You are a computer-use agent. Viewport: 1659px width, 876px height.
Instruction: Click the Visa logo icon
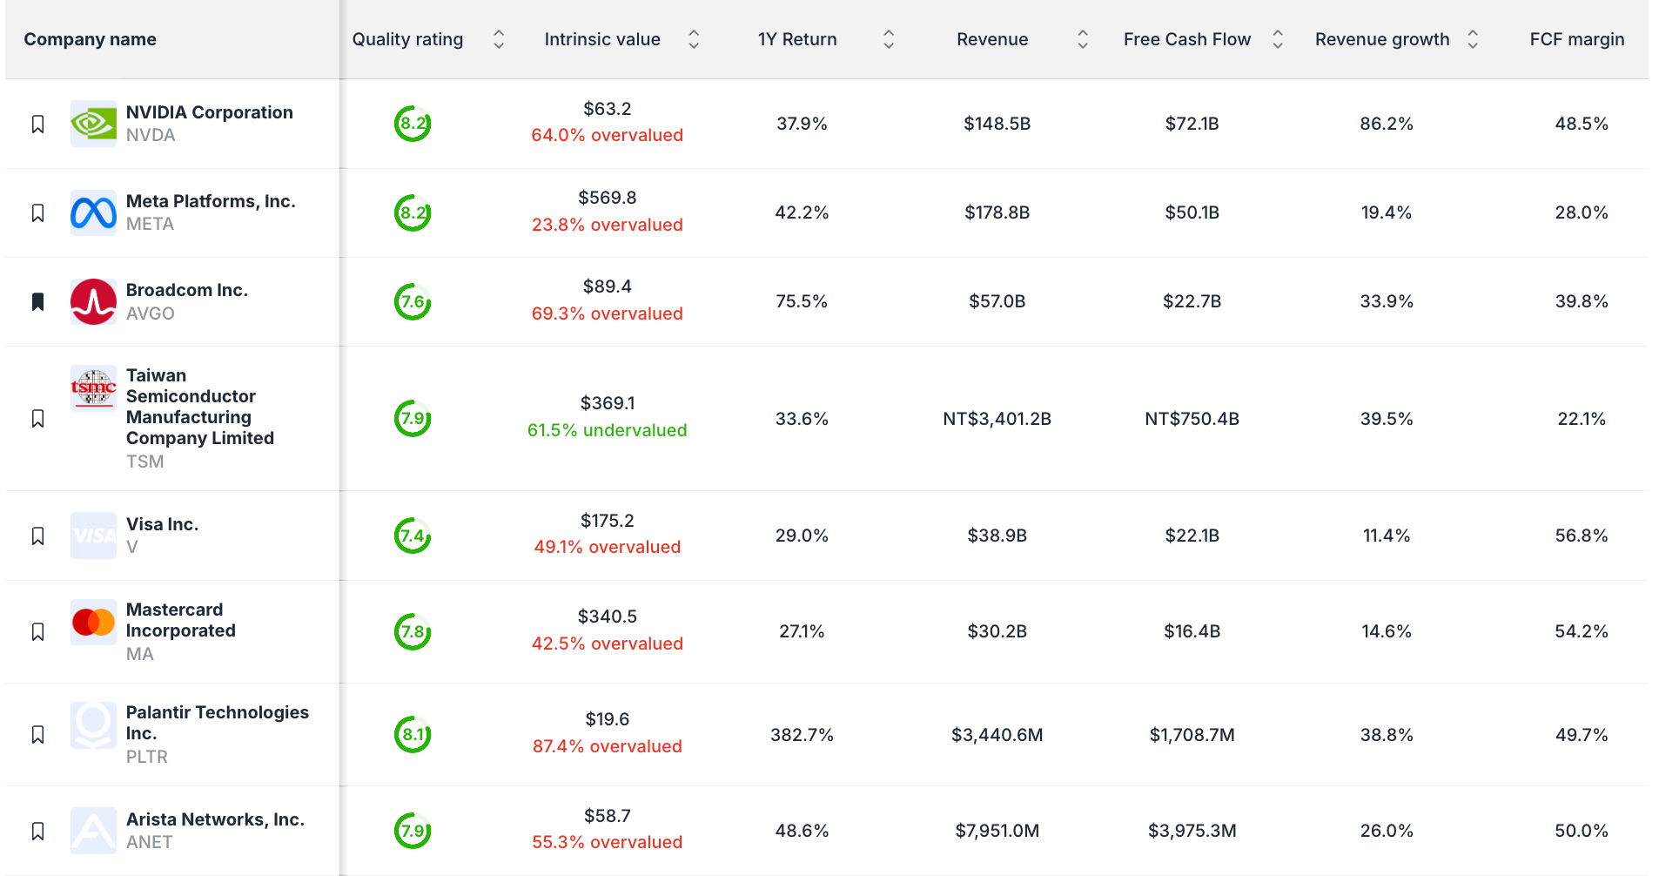(x=93, y=536)
